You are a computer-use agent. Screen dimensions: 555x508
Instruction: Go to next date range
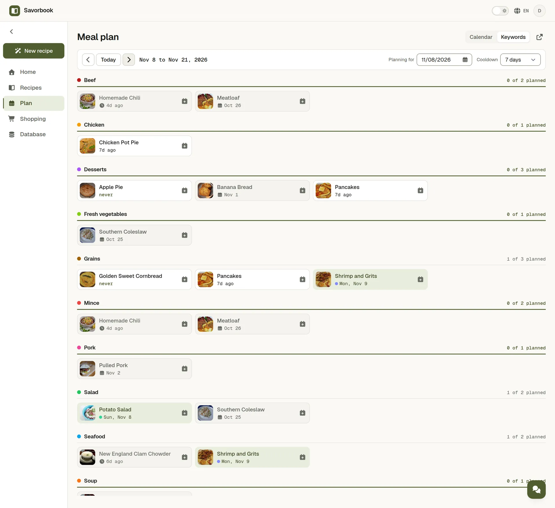(129, 60)
